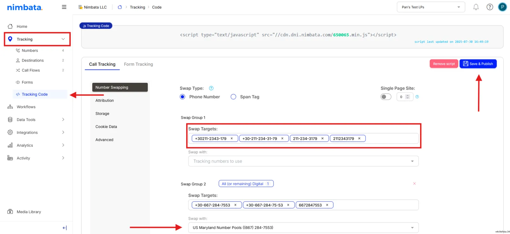Open the Numbers sidebar item
This screenshot has width=510, height=234.
(x=30, y=50)
